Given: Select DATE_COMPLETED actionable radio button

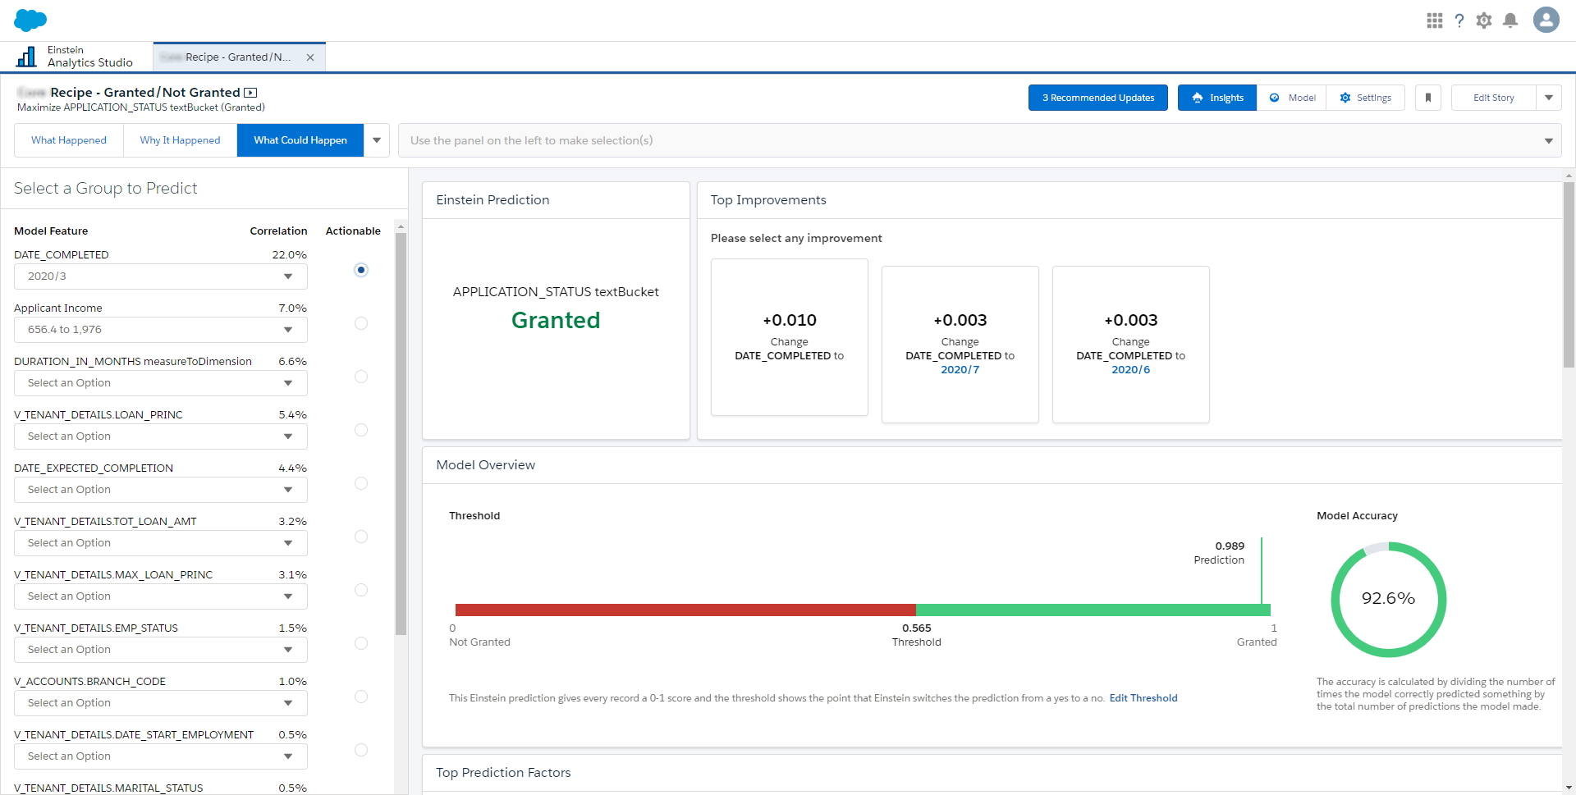Looking at the screenshot, I should click(361, 270).
